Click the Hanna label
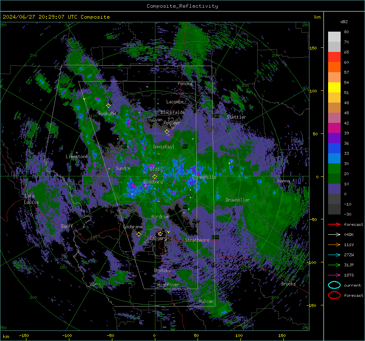The image size is (365, 341). click(283, 181)
